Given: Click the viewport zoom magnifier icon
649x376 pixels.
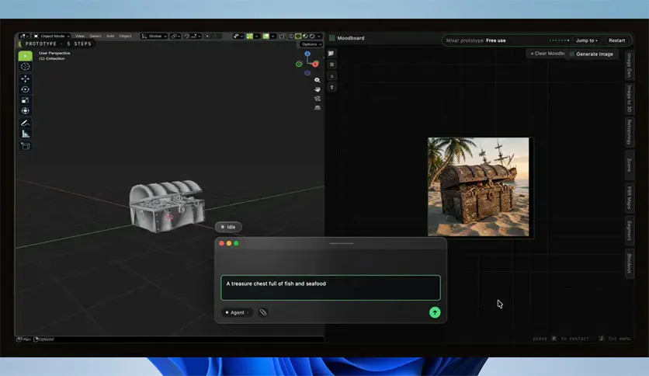Looking at the screenshot, I should (x=317, y=80).
